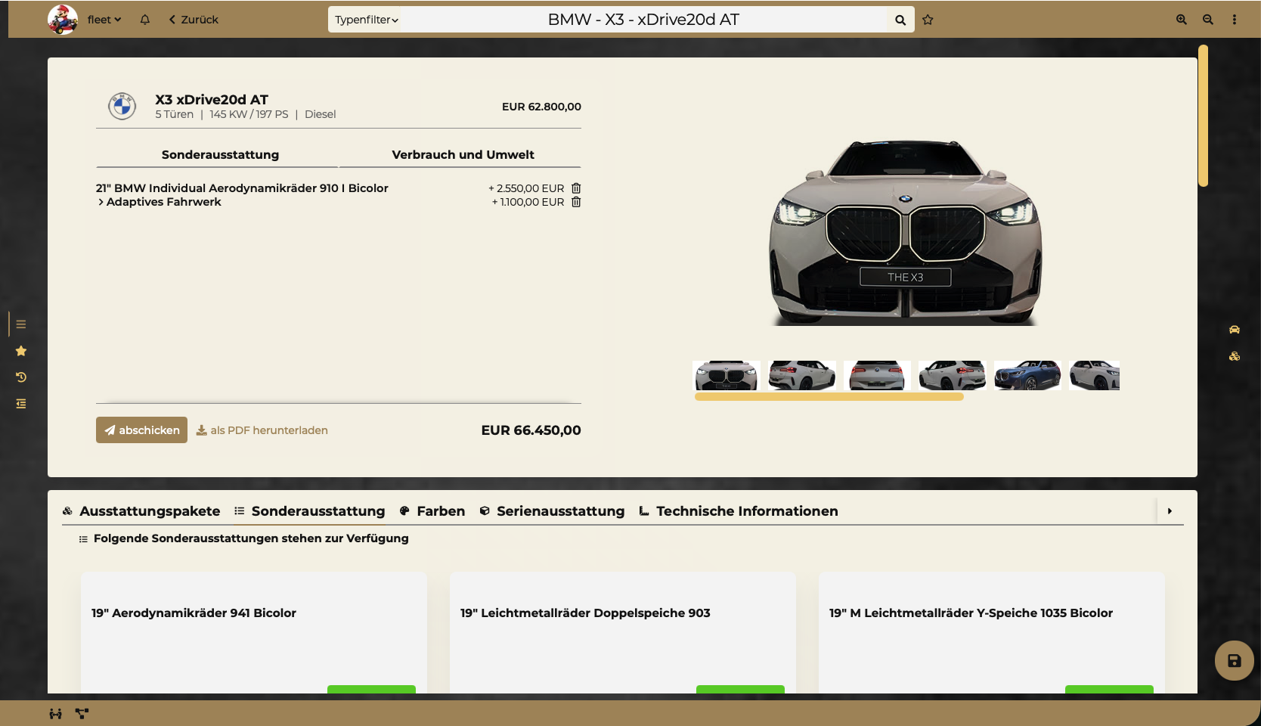
Task: Click the Mario user avatar
Action: 63,20
